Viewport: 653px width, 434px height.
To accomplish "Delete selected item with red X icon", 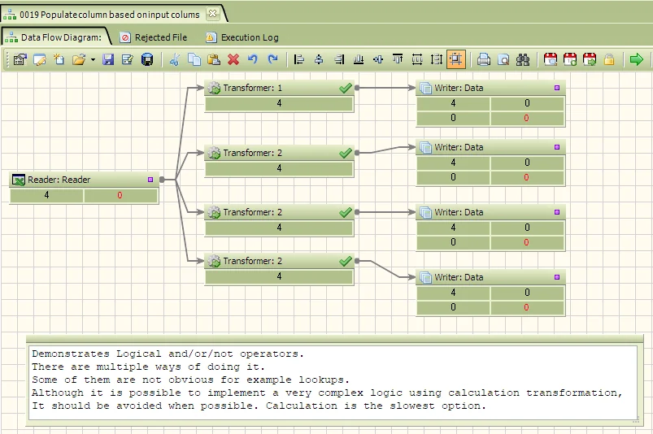I will click(x=233, y=60).
